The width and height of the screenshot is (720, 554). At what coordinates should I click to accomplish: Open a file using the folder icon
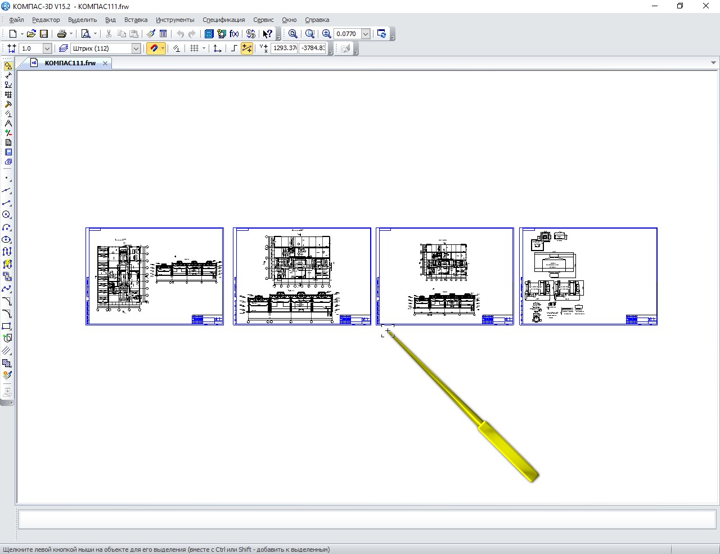click(31, 34)
